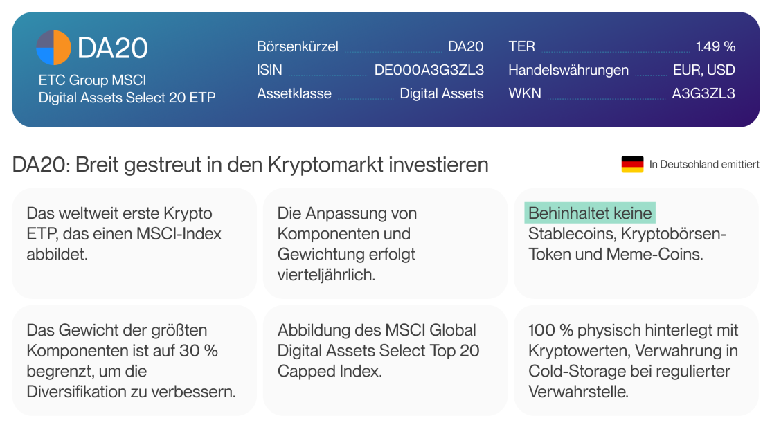Select the large DA20 title text
Image resolution: width=772 pixels, height=434 pixels.
113,48
